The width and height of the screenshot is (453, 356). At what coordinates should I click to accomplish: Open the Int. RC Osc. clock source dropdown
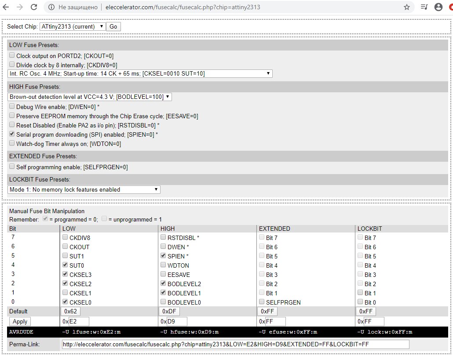coord(140,74)
